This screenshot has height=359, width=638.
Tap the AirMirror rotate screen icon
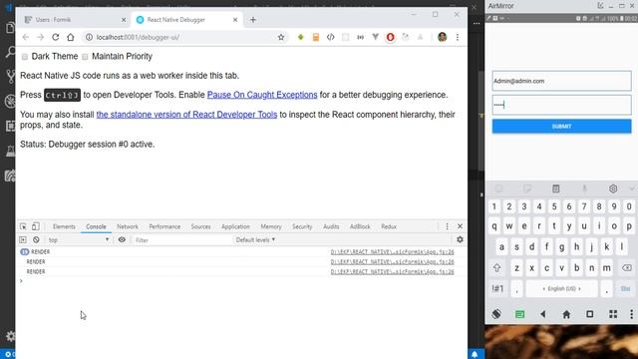point(496,314)
